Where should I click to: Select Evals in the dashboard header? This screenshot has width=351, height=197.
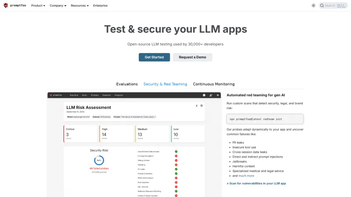click(x=84, y=95)
